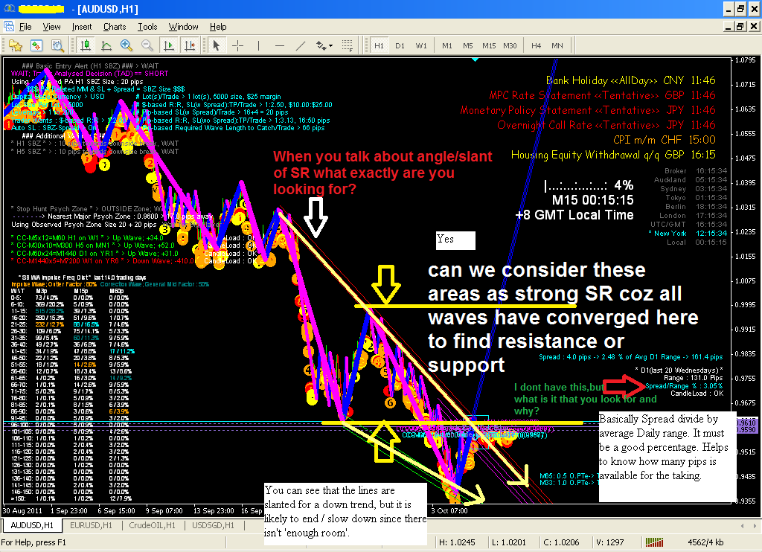Screen dimensions: 762x552
Task: Switch timeframe to M15
Action: click(x=489, y=45)
